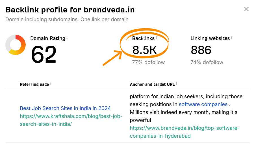The height and width of the screenshot is (145, 254).
Task: Follow the 'software companies' anchor link
Action: click(x=203, y=104)
